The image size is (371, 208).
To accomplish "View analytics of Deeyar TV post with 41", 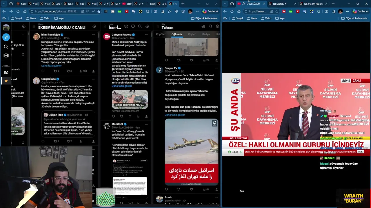I will (x=205, y=190).
